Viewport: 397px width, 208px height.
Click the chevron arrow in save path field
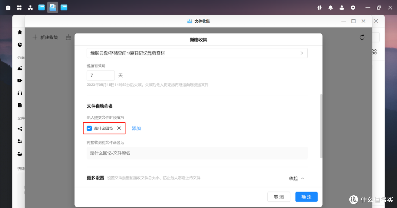click(x=301, y=53)
